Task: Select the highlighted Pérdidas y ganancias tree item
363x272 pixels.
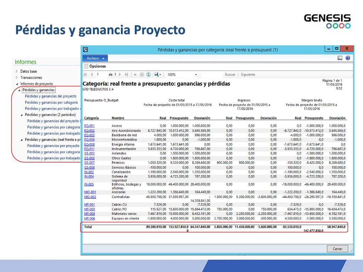Action: coord(39,90)
